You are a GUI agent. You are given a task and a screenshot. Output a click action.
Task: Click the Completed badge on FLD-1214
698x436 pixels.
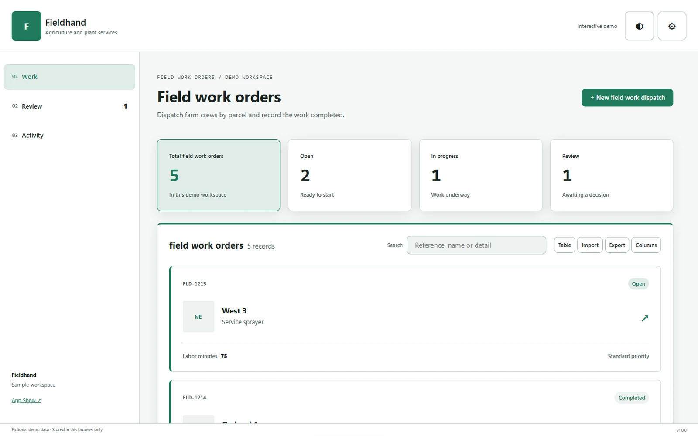tap(632, 398)
